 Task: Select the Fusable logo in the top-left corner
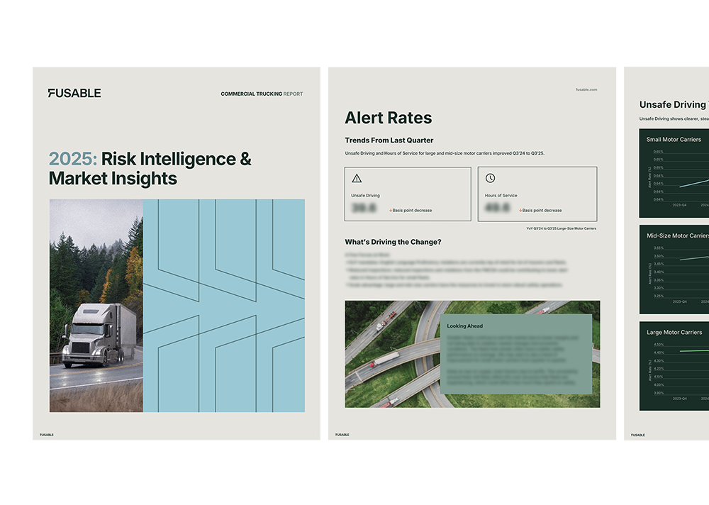point(73,92)
